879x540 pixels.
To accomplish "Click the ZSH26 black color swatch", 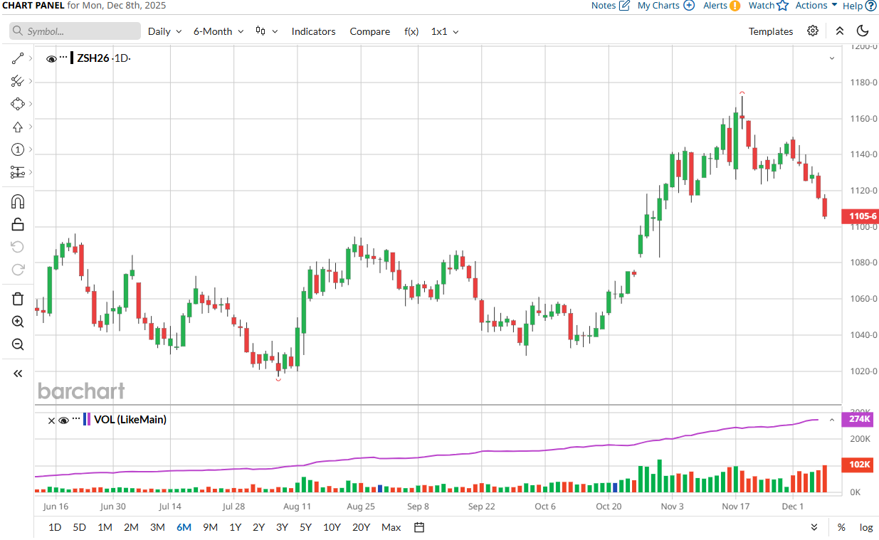I will click(72, 58).
